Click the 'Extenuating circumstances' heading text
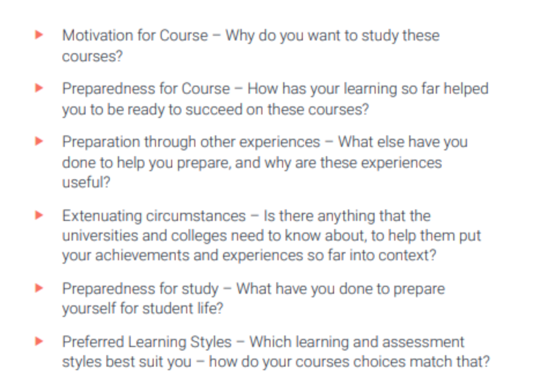The height and width of the screenshot is (391, 548). click(154, 216)
